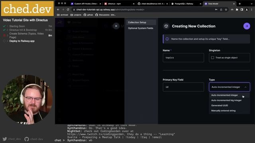Click the password key icon in address bar
Image resolution: width=255 pixels, height=143 pixels.
216,10
